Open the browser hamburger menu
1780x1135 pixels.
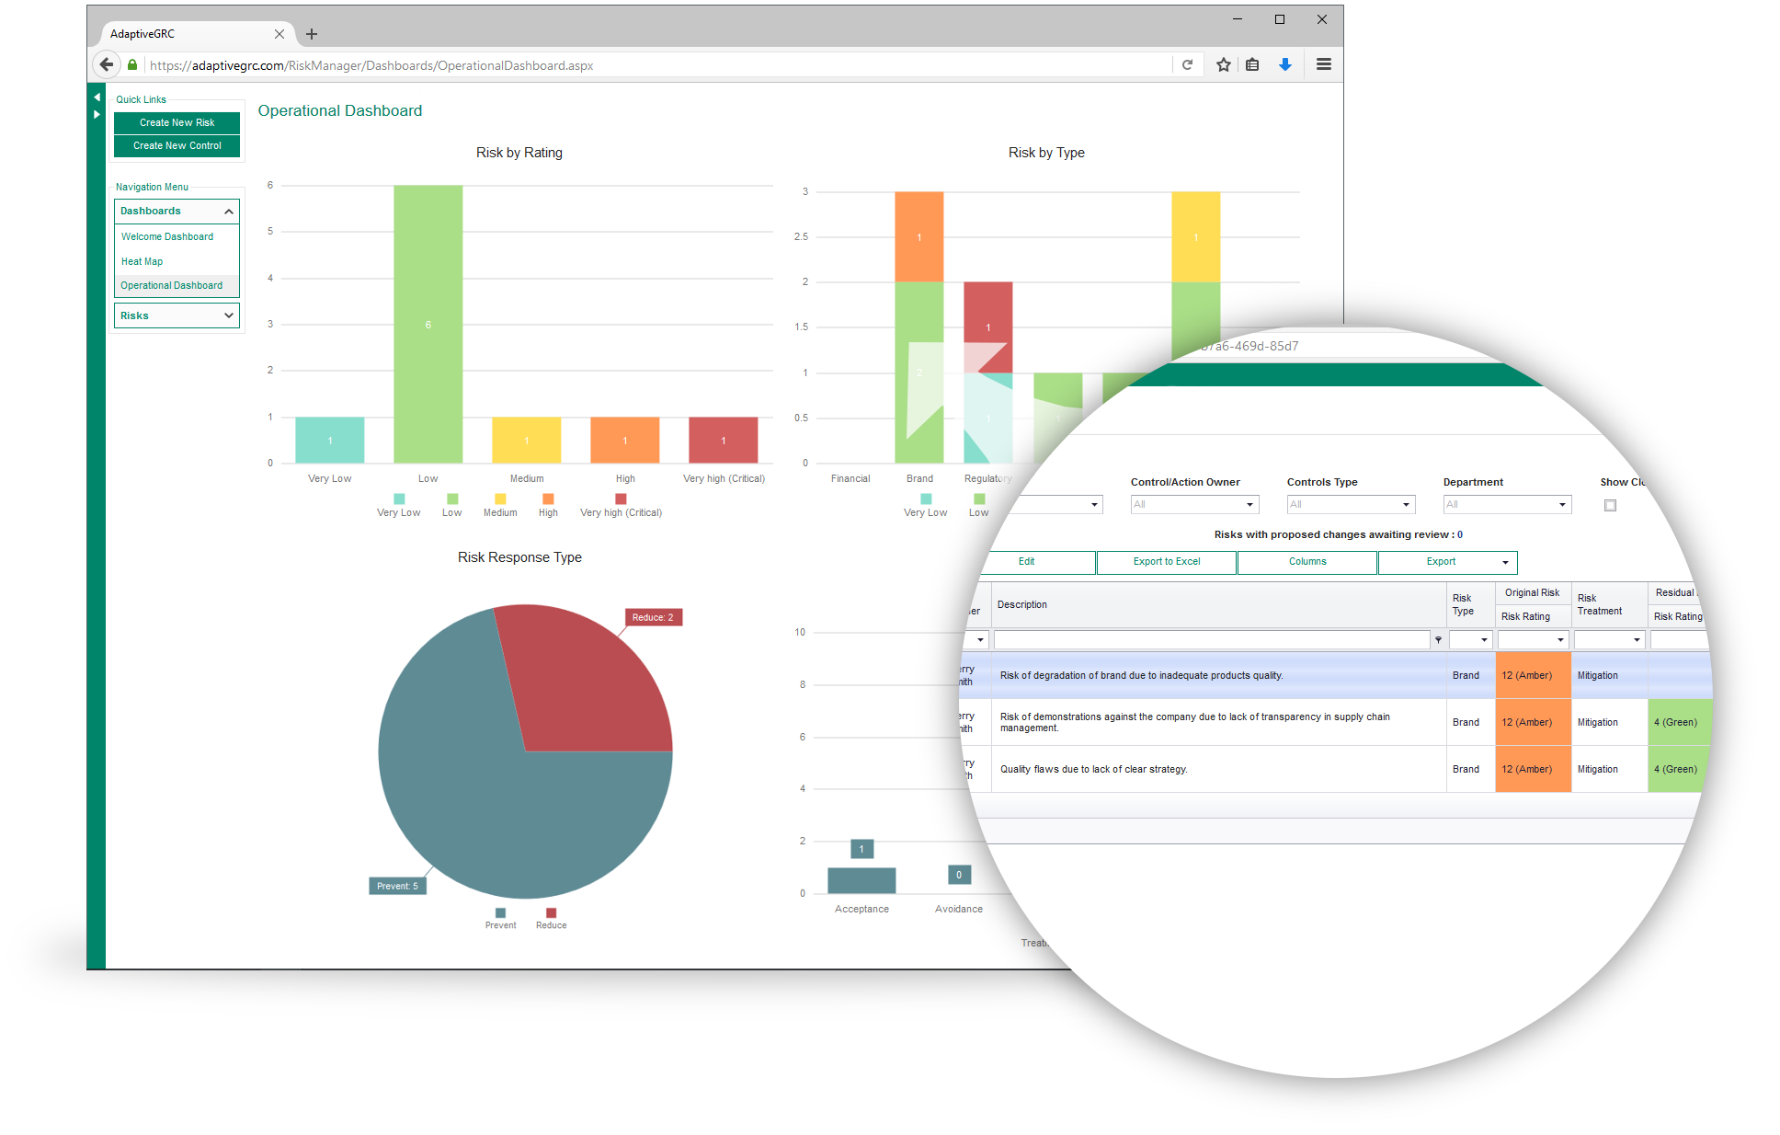(x=1324, y=64)
